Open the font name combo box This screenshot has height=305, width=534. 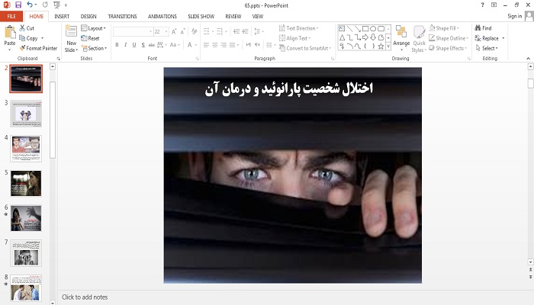[x=133, y=32]
